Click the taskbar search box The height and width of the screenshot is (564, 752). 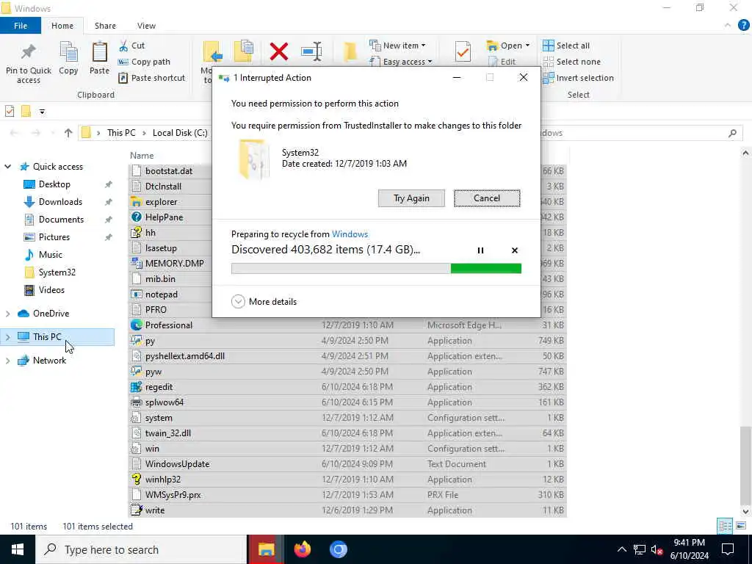click(x=141, y=549)
